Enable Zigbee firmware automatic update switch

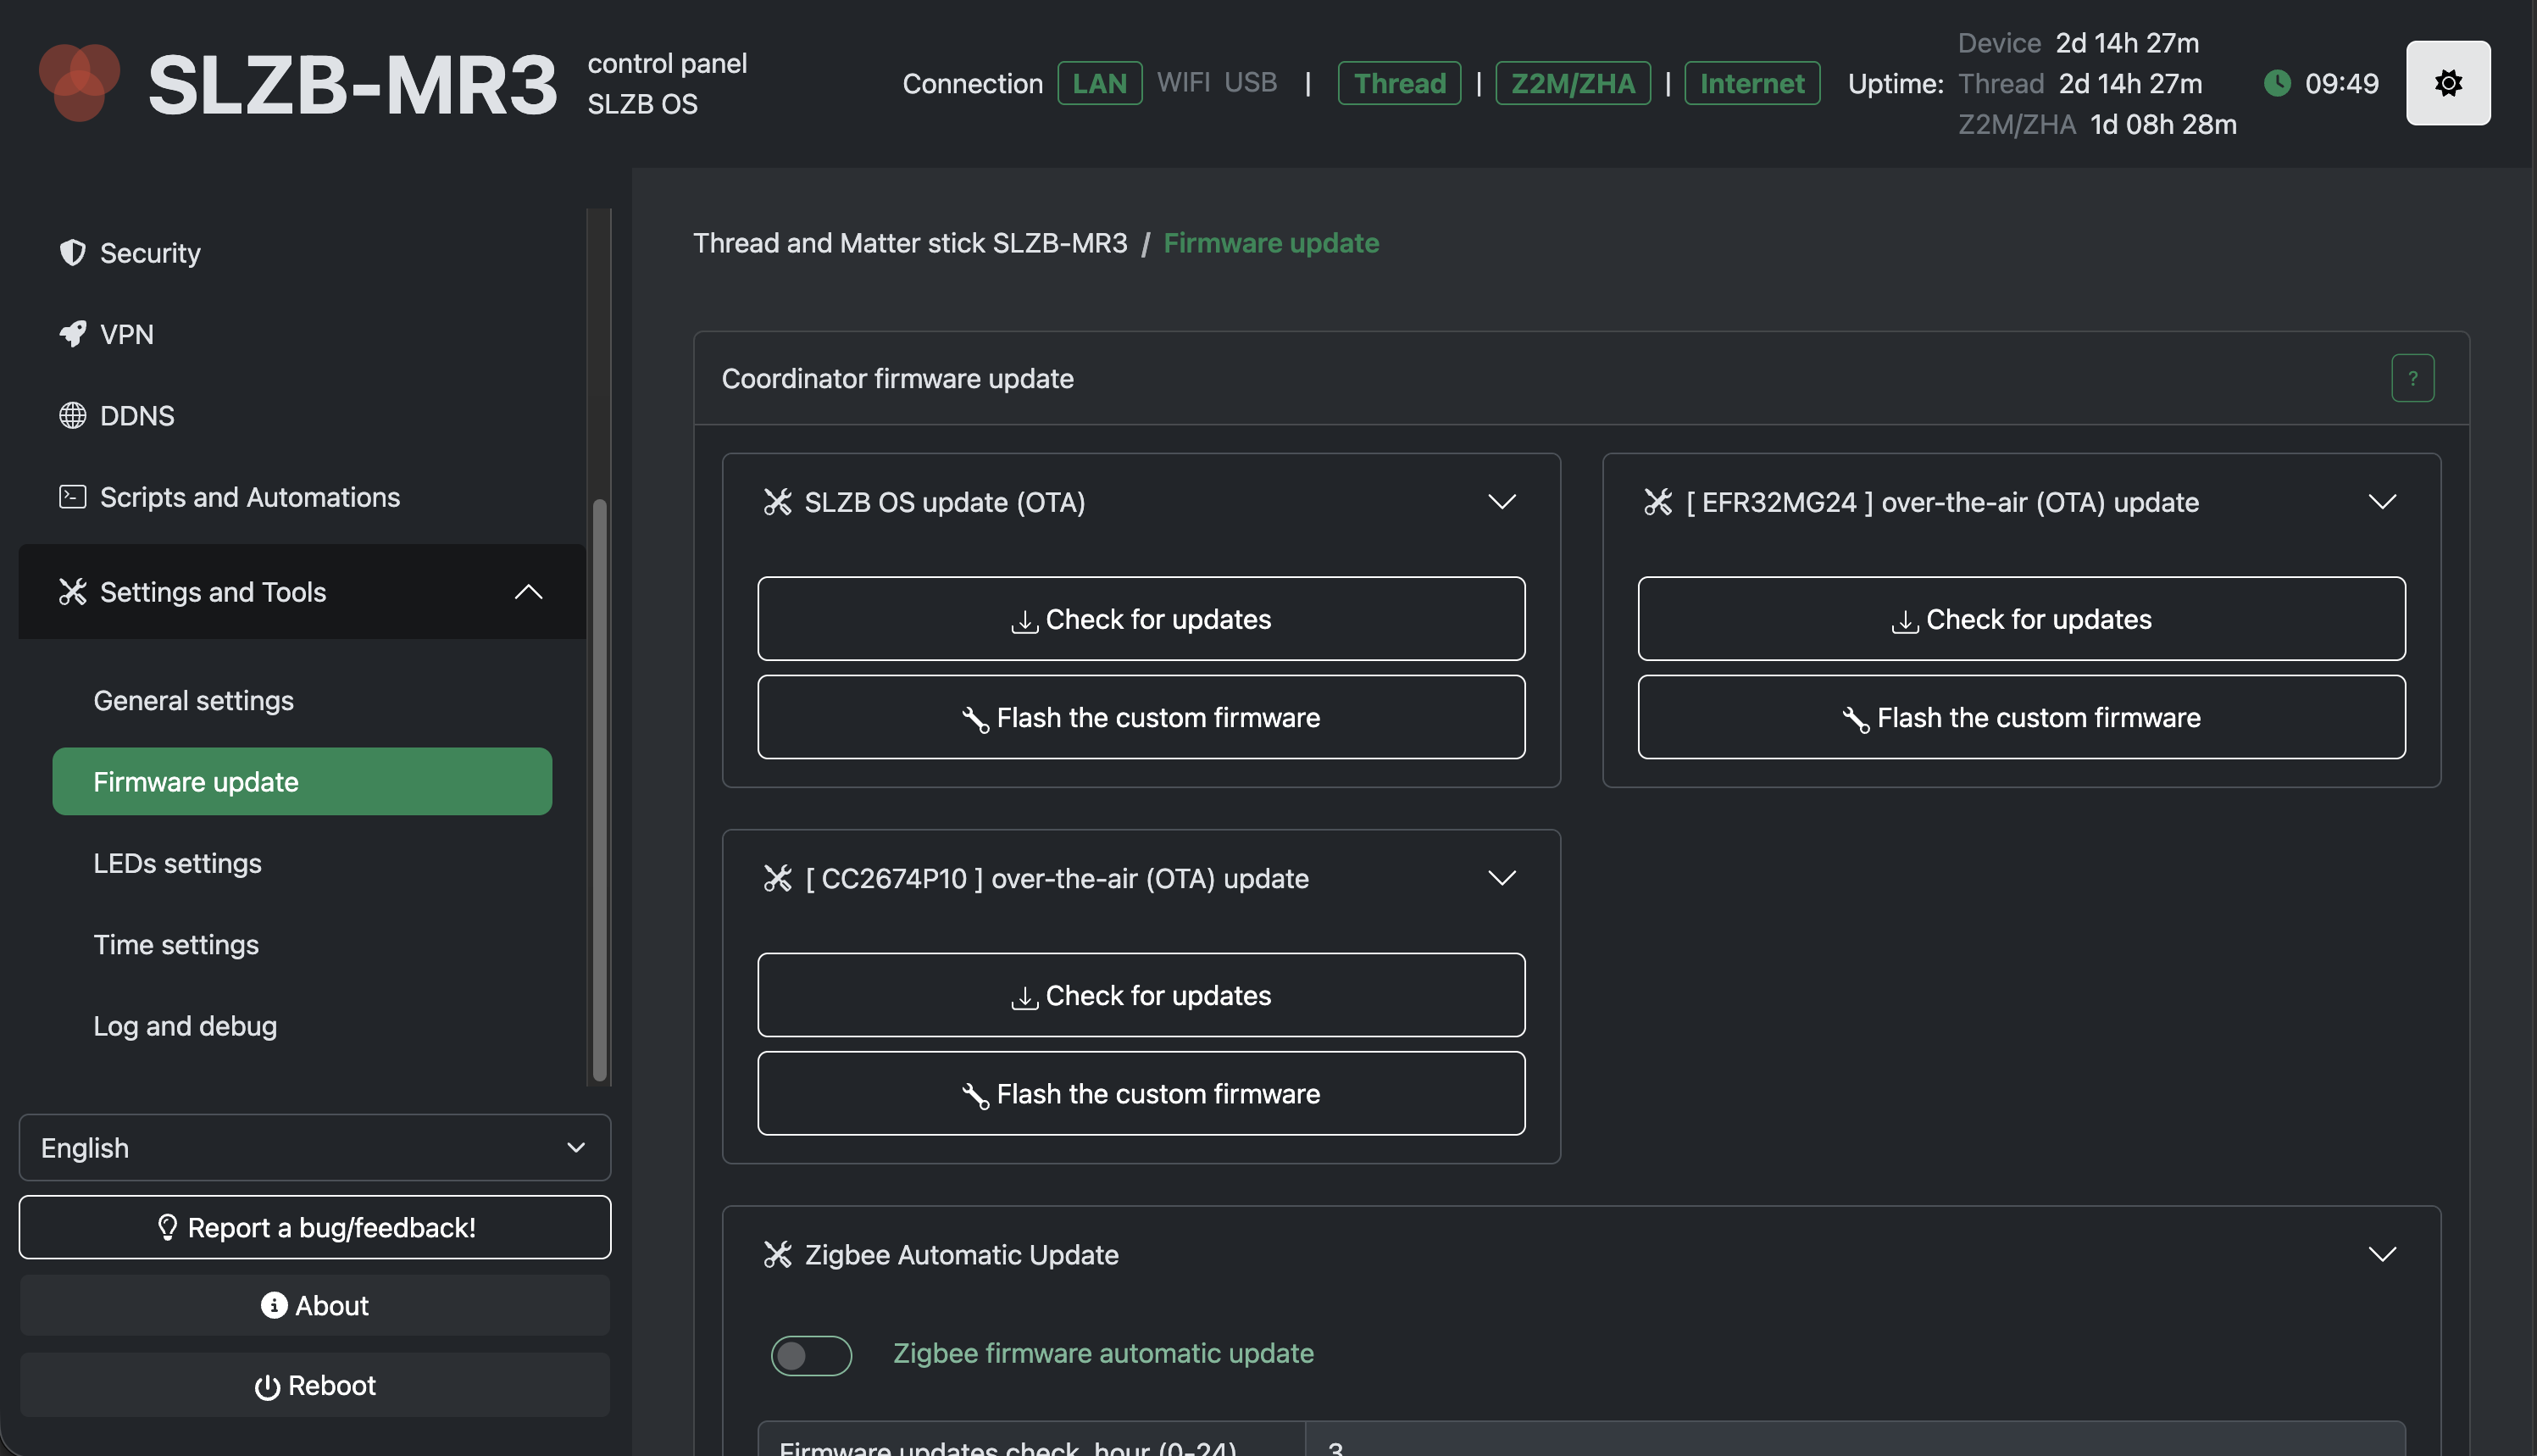811,1355
